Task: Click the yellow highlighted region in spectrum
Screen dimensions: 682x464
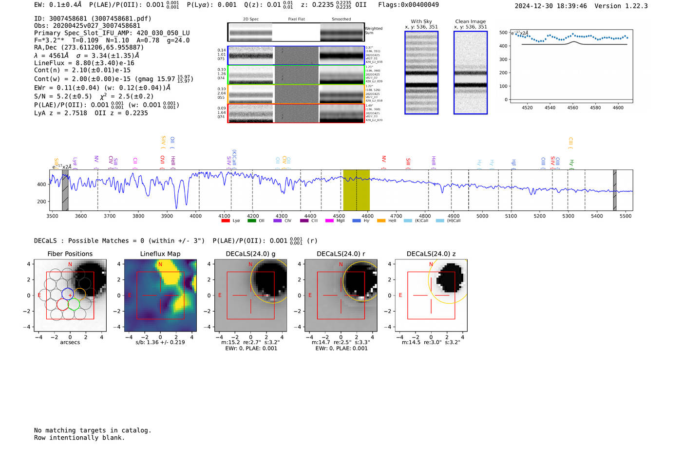Action: point(357,190)
